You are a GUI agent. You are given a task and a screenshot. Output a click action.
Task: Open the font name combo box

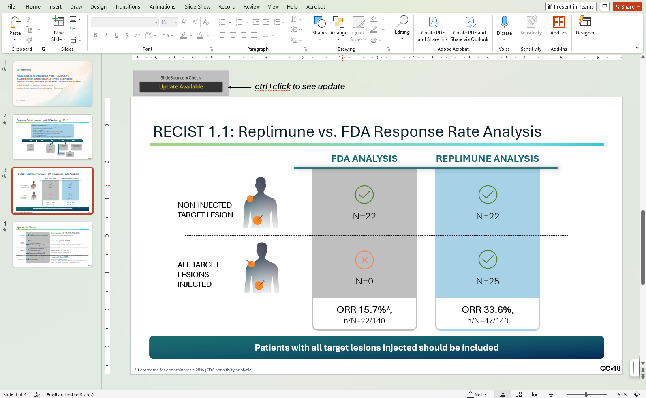click(x=125, y=22)
